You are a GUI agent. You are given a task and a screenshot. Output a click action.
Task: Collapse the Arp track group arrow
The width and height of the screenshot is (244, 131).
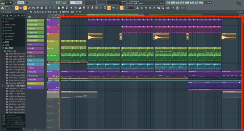pos(56,88)
